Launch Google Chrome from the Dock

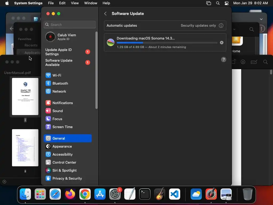click(85, 194)
